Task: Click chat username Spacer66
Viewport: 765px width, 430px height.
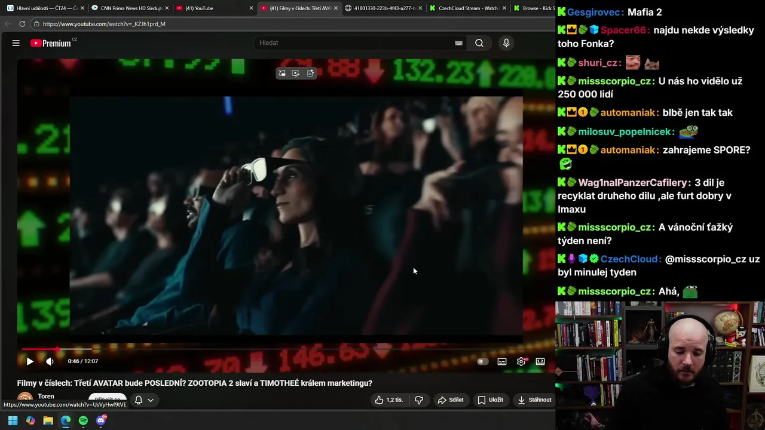Action: pos(625,30)
